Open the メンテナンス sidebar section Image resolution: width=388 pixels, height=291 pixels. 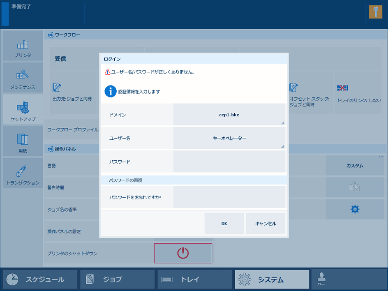(23, 78)
